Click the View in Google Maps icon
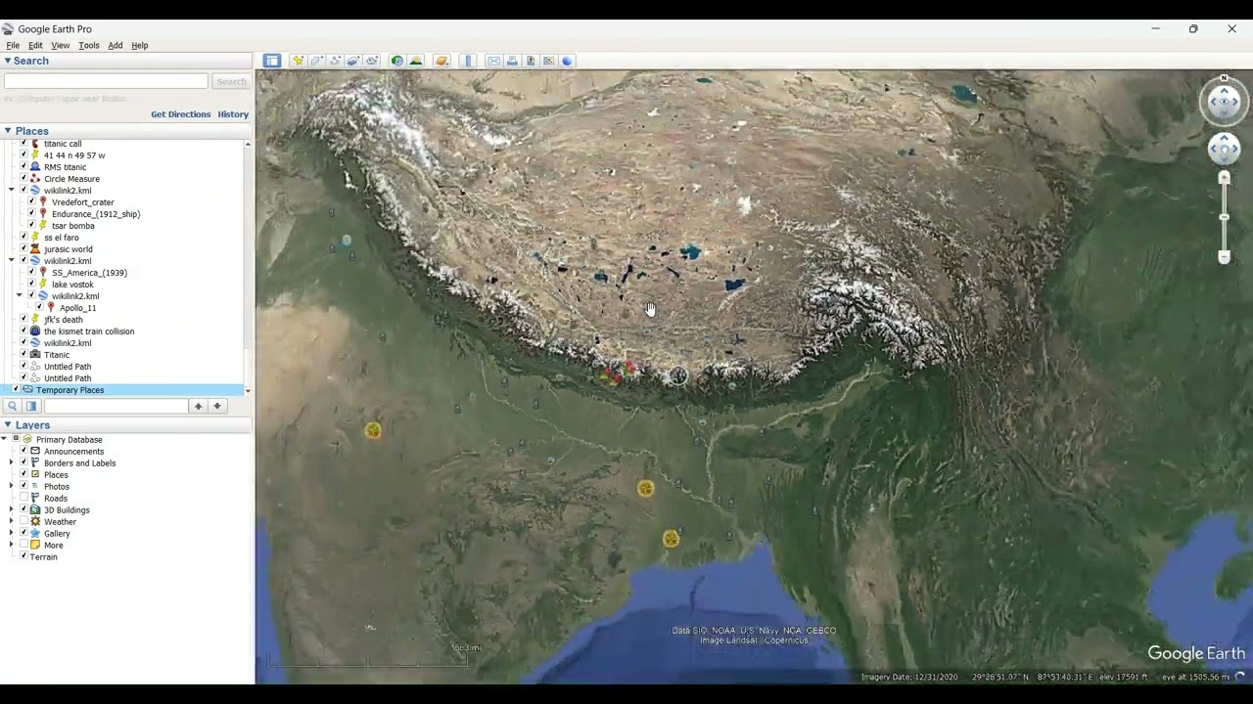This screenshot has width=1253, height=704. (549, 61)
